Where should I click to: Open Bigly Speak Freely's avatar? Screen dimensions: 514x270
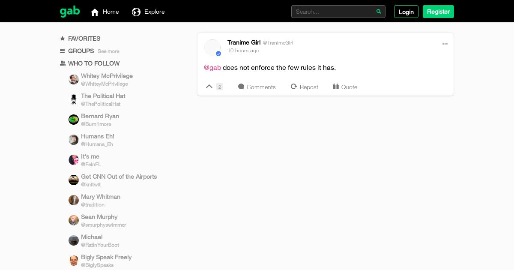(x=74, y=261)
